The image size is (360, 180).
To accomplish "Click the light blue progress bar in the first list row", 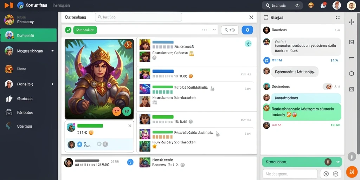I will [x=163, y=42].
